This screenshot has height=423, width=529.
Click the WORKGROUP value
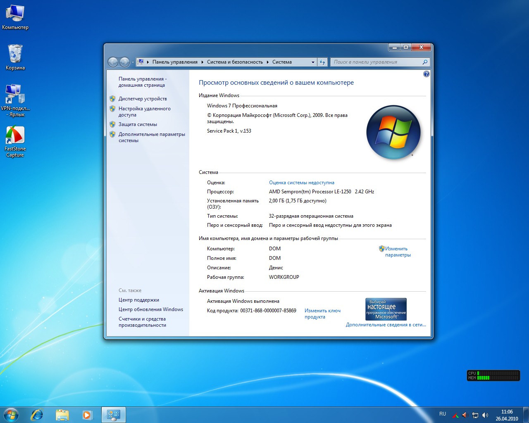point(284,277)
